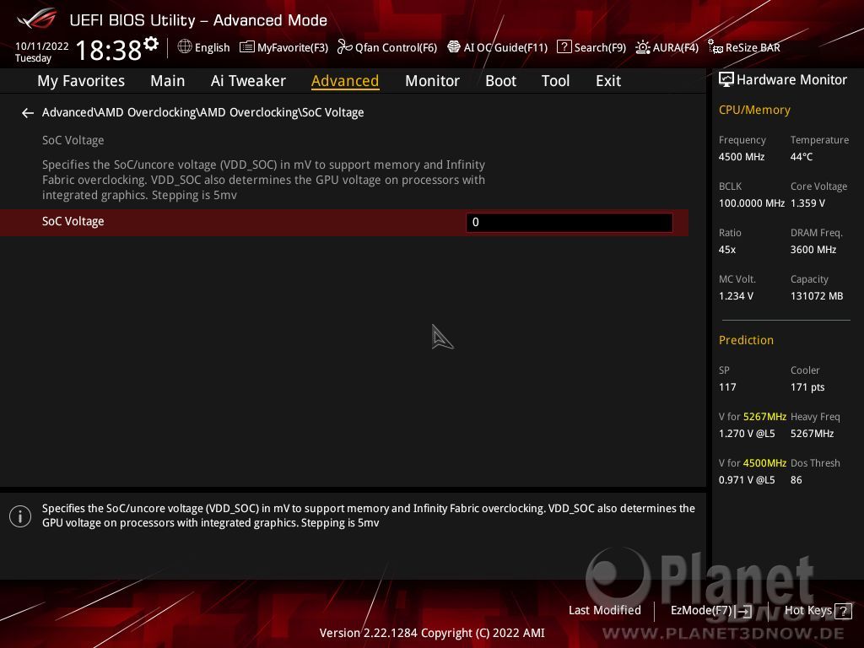
Task: Click the AURA light icon
Action: 642,47
